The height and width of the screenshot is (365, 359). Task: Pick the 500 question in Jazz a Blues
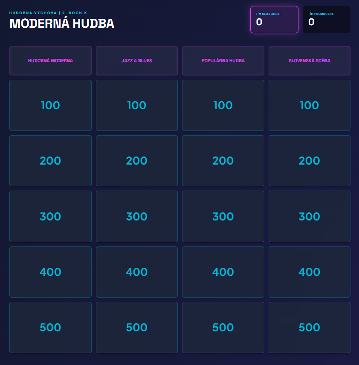pos(137,327)
